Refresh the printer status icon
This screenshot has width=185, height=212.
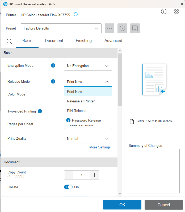coord(75,14)
